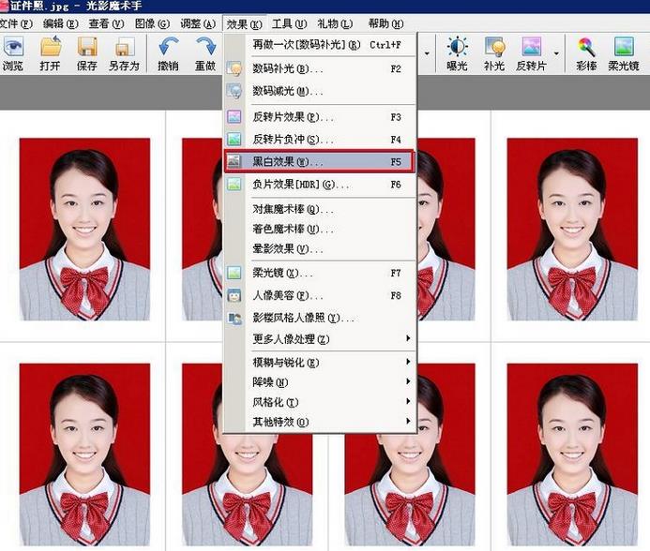Image resolution: width=650 pixels, height=551 pixels.
Task: Open the 查看(V) menu
Action: (106, 24)
